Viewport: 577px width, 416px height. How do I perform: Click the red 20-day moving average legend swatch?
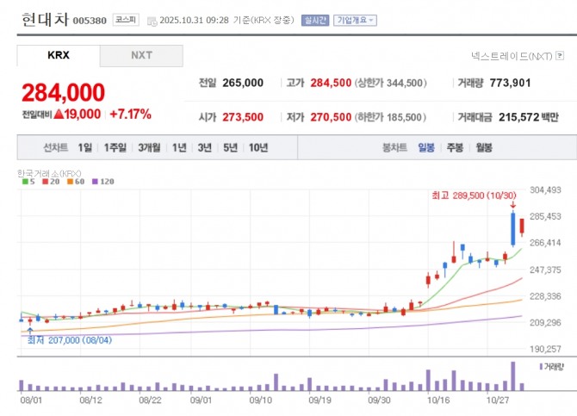[x=46, y=182]
